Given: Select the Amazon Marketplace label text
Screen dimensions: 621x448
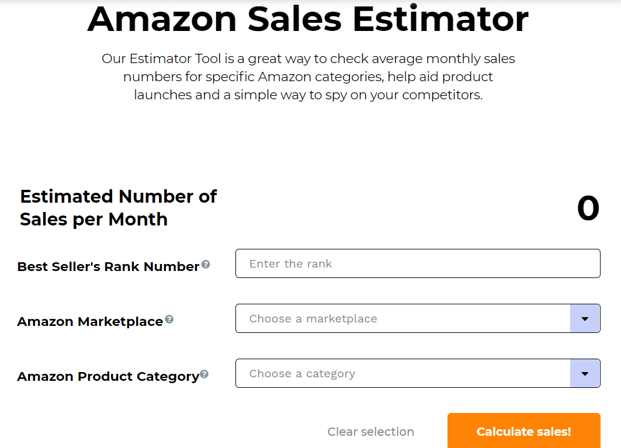Looking at the screenshot, I should (90, 321).
